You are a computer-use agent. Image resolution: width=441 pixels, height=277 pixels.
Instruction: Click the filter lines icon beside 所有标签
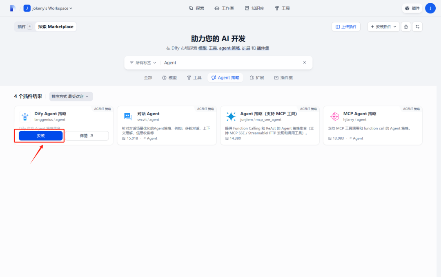[x=131, y=63]
